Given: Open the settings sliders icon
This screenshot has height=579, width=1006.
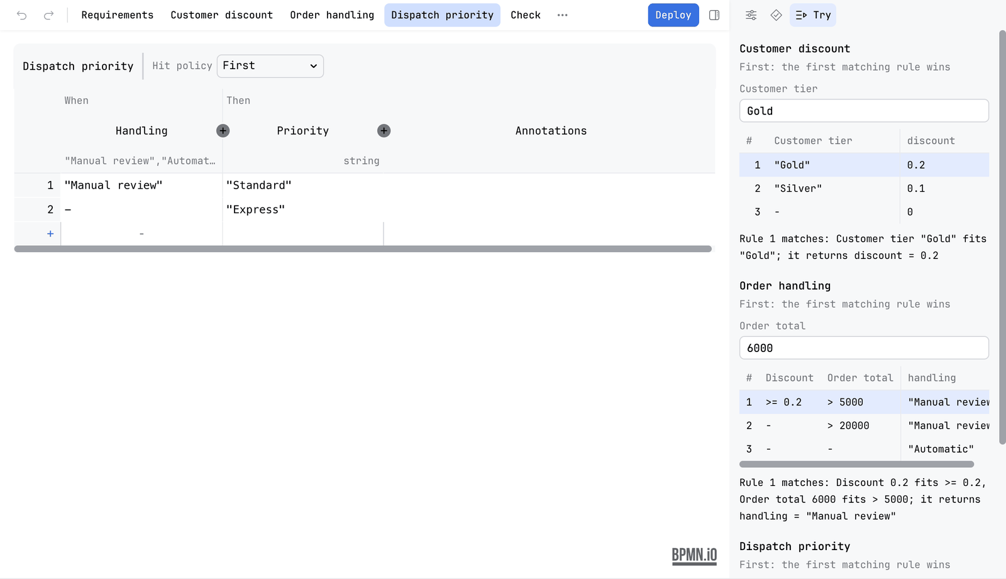Looking at the screenshot, I should coord(751,15).
